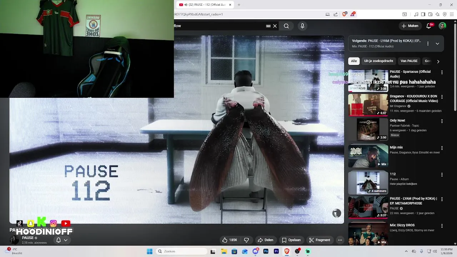This screenshot has height=257, width=457.
Task: Open the Windows Start menu
Action: [150, 251]
